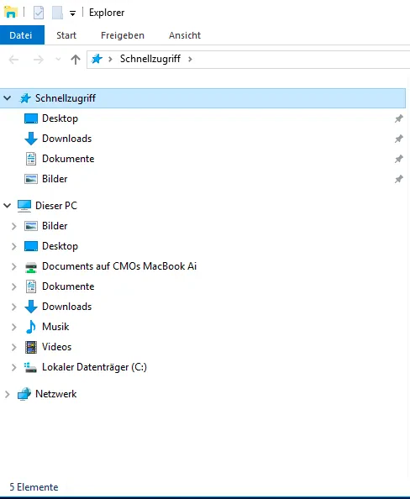
Task: Click the Netzwerk globe icon
Action: point(24,394)
